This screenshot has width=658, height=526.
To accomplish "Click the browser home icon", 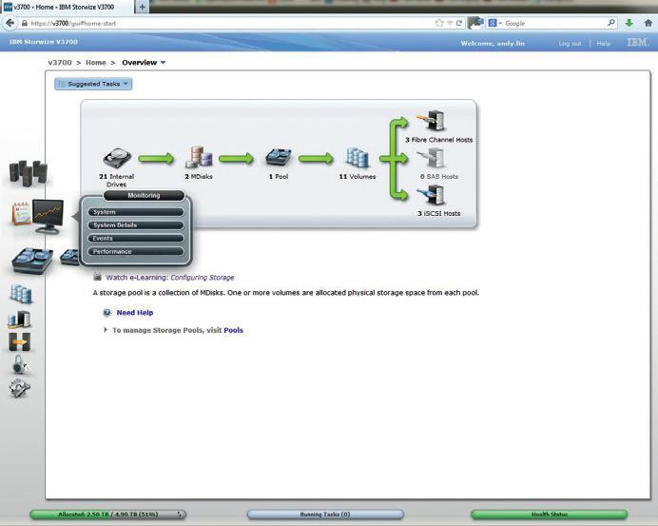I will pos(648,23).
